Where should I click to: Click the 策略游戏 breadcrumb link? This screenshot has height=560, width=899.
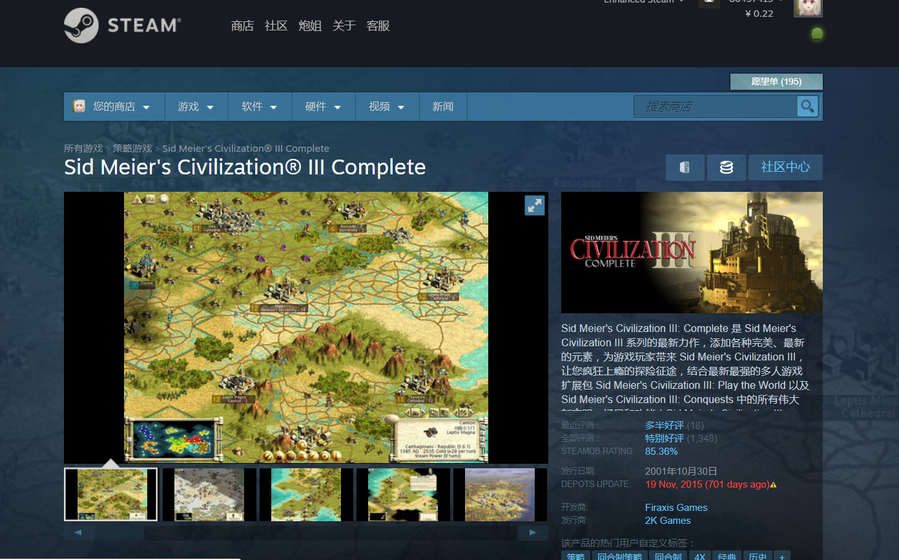[x=132, y=149]
